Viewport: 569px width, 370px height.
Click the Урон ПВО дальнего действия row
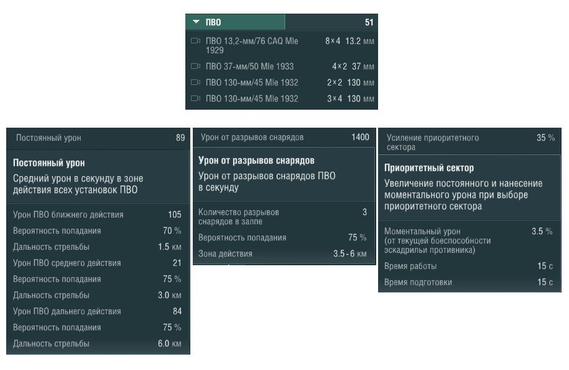97,311
